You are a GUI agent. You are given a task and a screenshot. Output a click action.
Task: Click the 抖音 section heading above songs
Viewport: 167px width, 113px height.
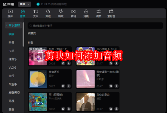click(30, 43)
